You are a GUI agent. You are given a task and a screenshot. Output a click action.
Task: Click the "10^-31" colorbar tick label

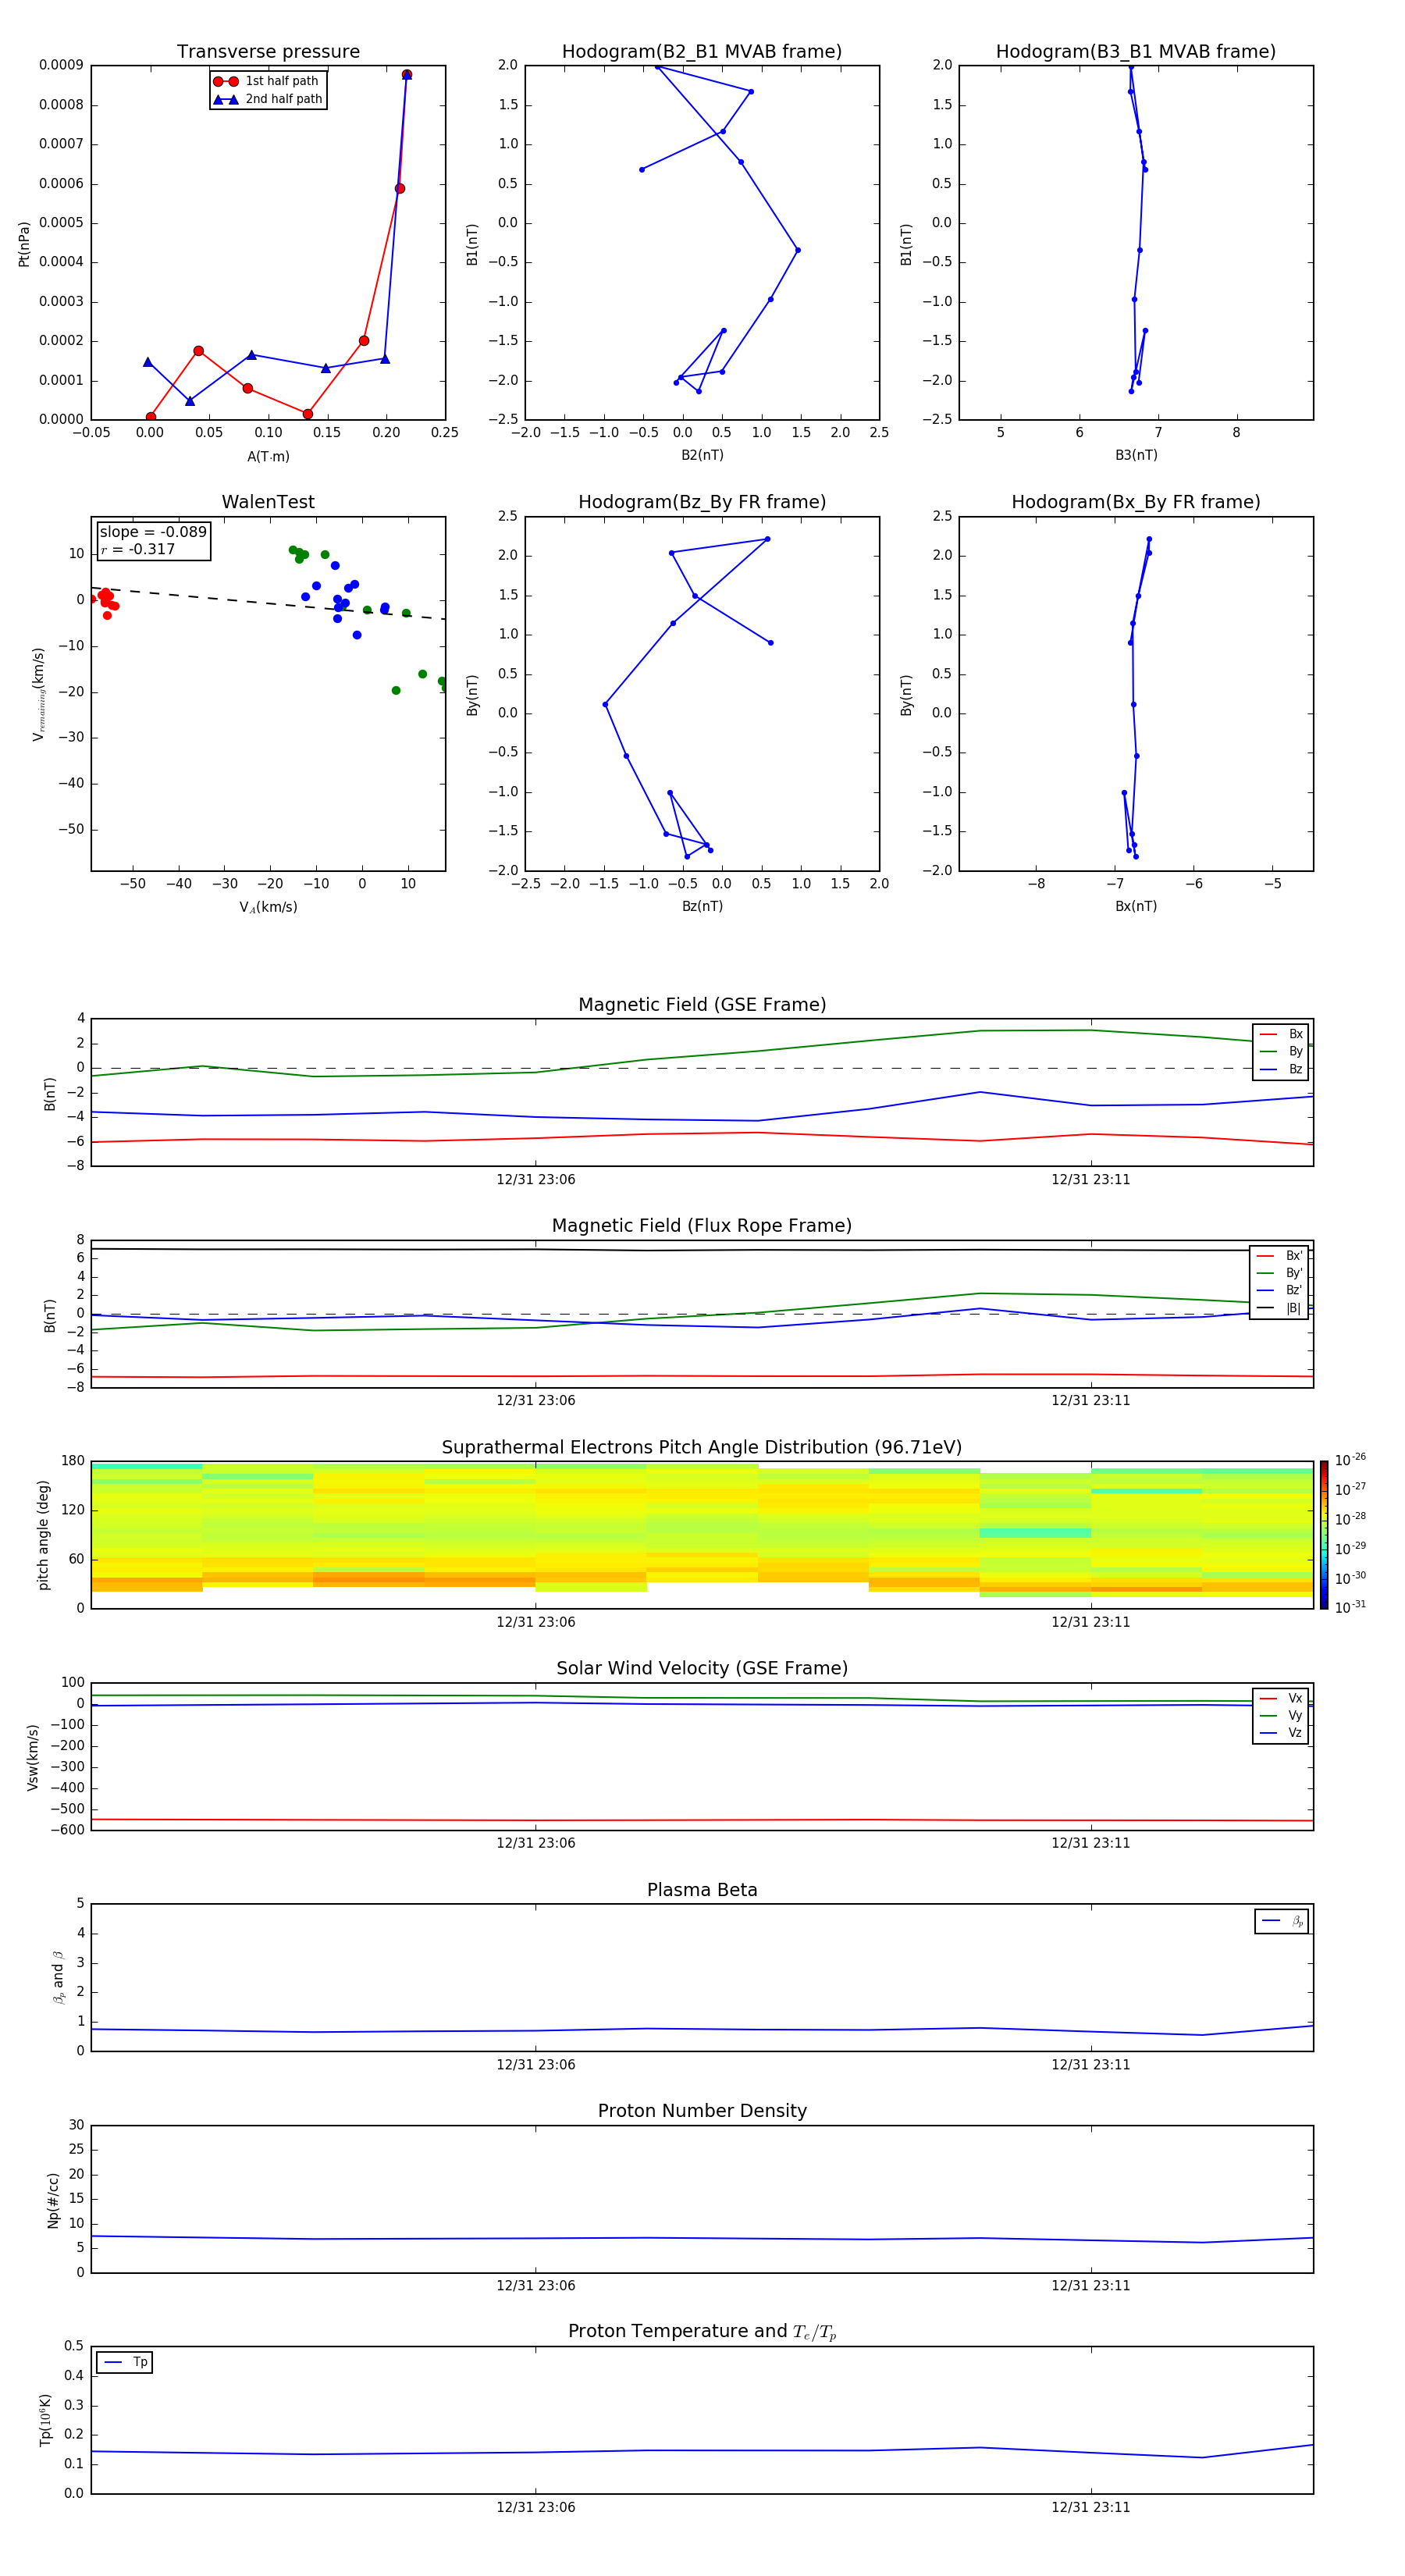pyautogui.click(x=1350, y=1607)
